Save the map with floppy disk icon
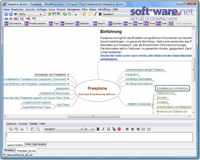 click(x=54, y=14)
